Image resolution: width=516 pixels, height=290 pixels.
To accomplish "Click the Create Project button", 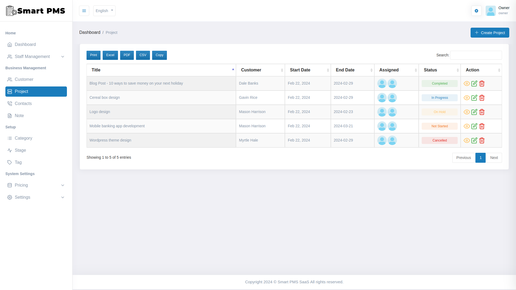I will (x=490, y=32).
